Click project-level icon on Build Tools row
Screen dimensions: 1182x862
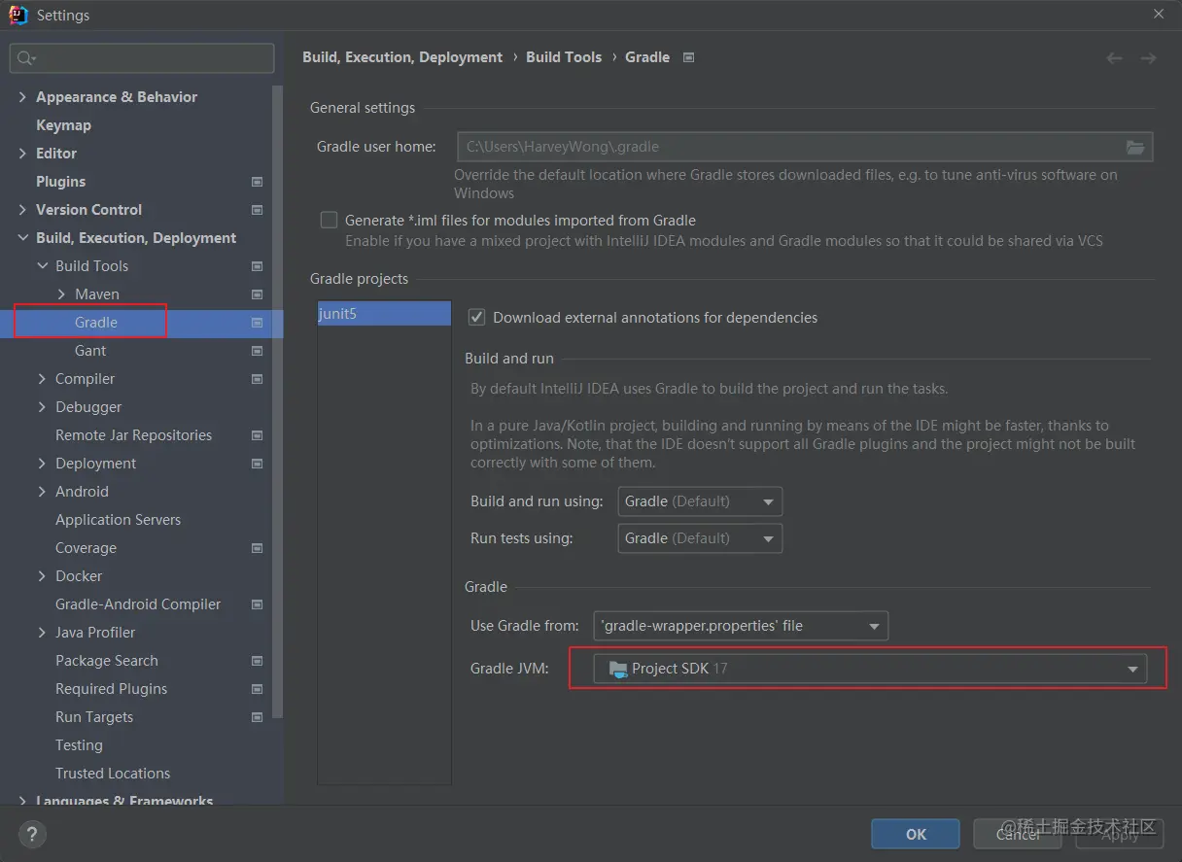[258, 266]
